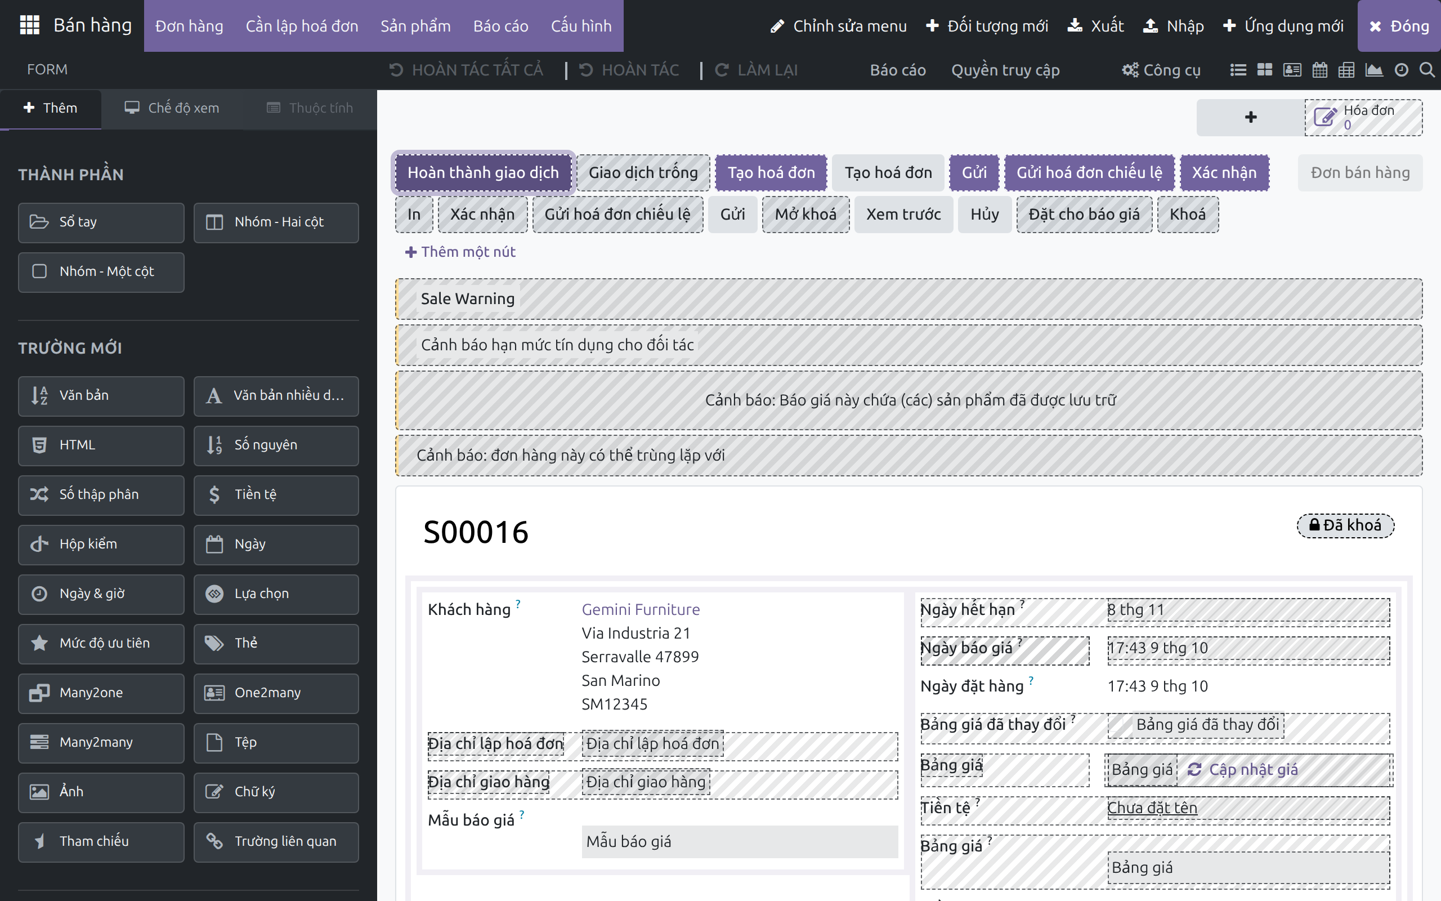Image resolution: width=1441 pixels, height=901 pixels.
Task: Add Trường liên quan related field
Action: coord(276,841)
